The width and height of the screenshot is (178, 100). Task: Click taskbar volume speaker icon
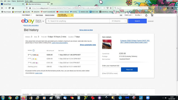[x=166, y=98]
